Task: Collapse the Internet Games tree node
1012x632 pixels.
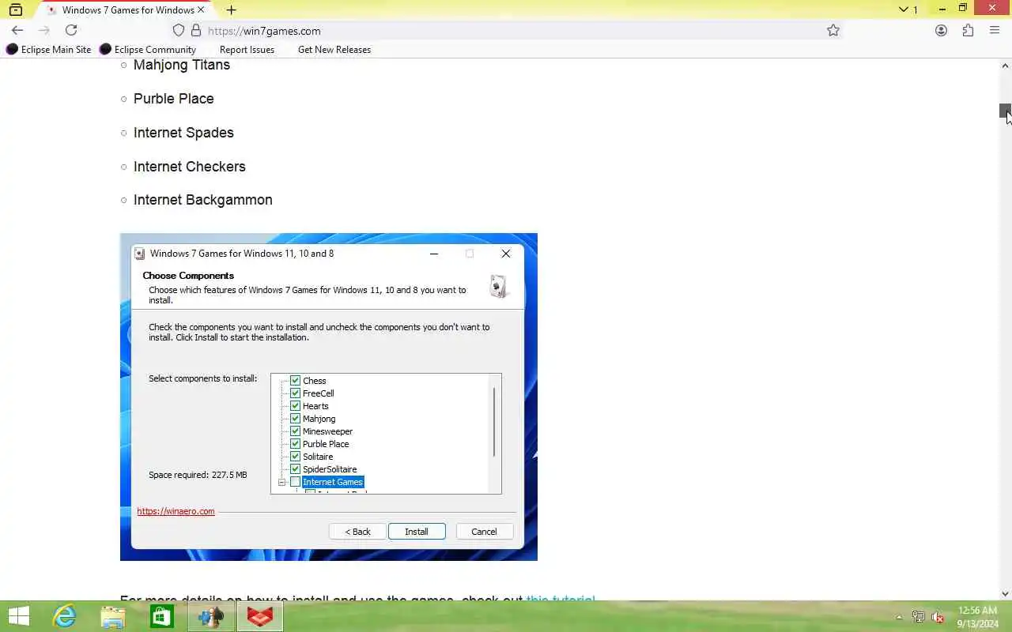Action: pyautogui.click(x=281, y=482)
